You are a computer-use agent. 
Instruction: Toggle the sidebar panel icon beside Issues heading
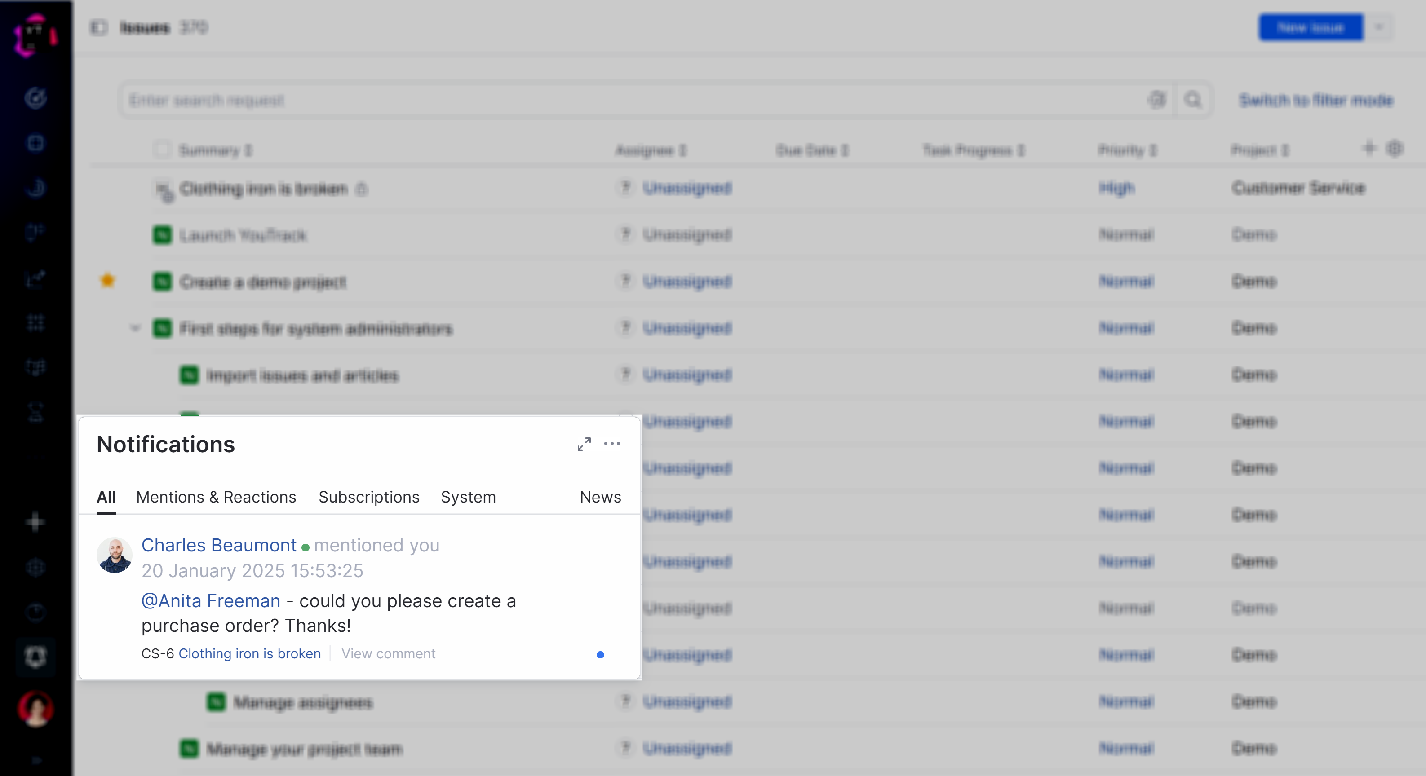pyautogui.click(x=98, y=27)
